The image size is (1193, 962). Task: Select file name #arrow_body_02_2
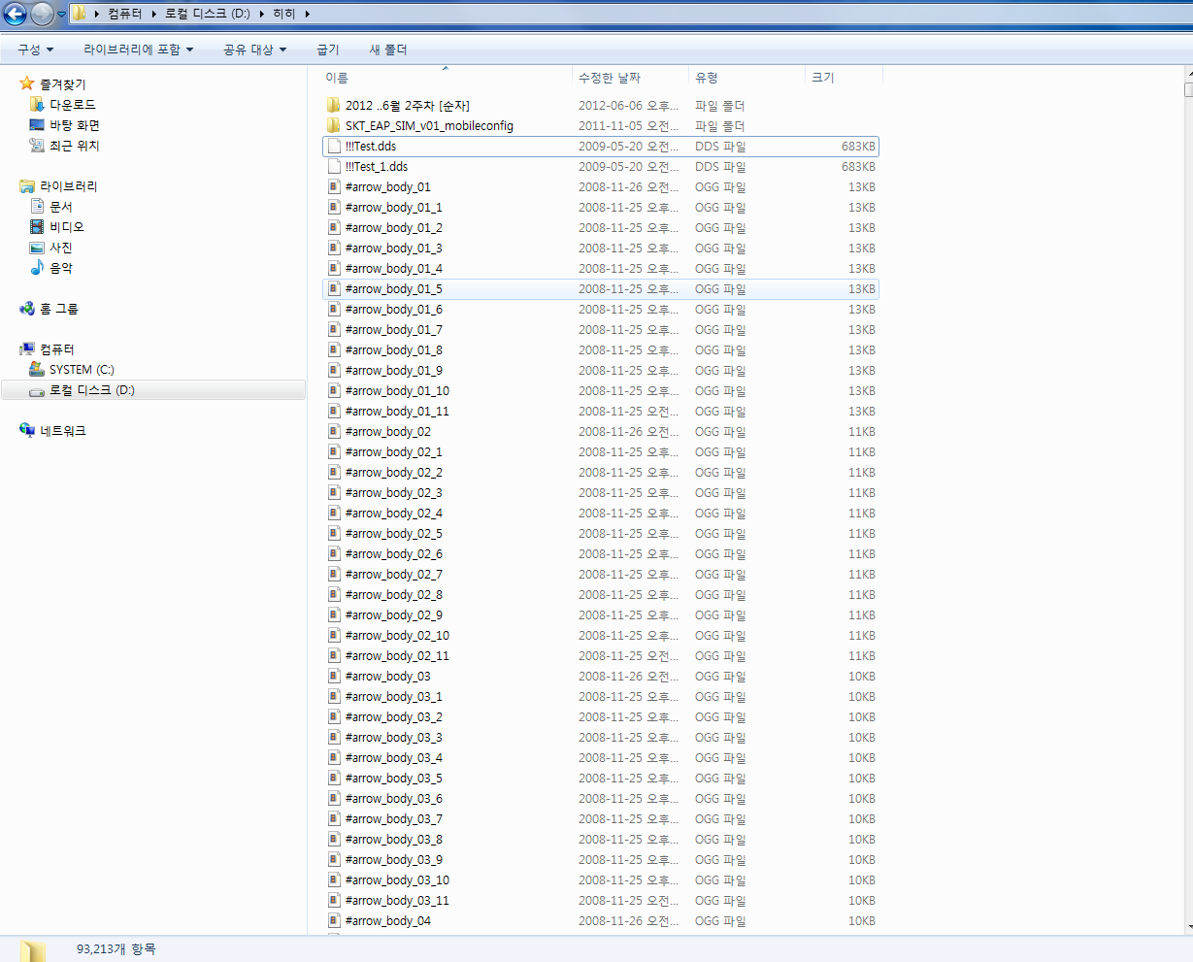tap(394, 472)
